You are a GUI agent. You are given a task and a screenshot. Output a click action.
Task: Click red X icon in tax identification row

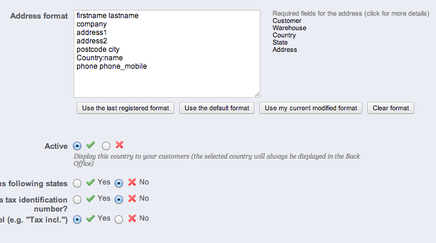pos(132,198)
